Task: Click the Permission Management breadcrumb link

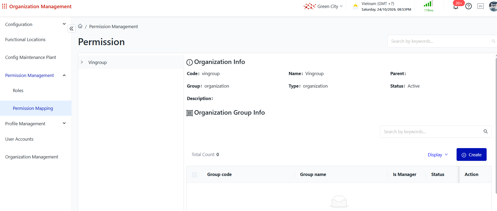Action: tap(114, 27)
